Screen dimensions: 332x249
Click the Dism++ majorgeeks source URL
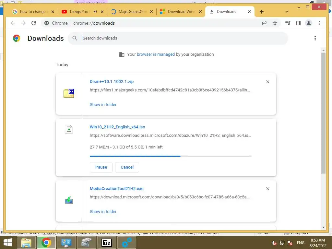point(170,90)
